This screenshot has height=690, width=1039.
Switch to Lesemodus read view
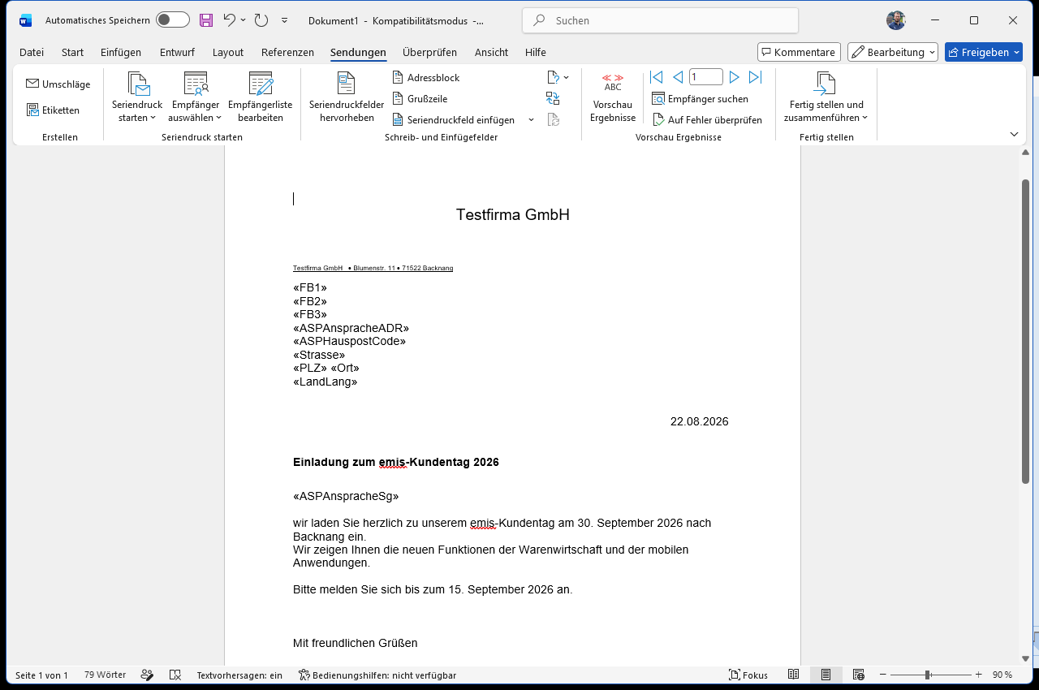(x=794, y=675)
